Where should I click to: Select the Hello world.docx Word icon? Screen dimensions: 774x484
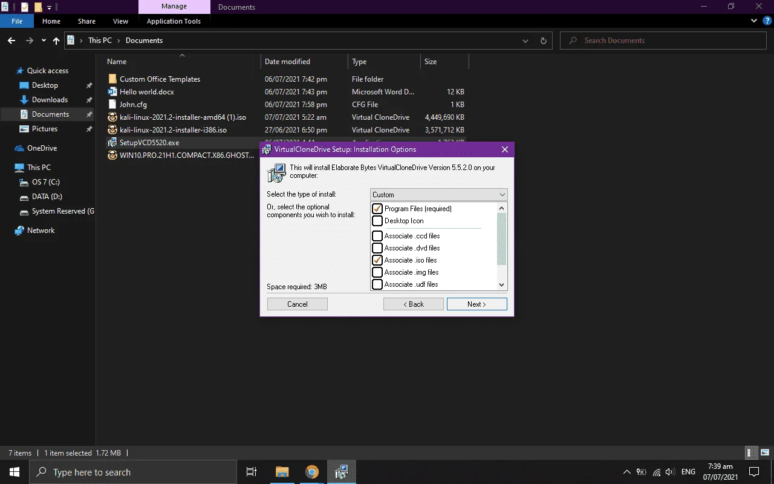tap(112, 92)
